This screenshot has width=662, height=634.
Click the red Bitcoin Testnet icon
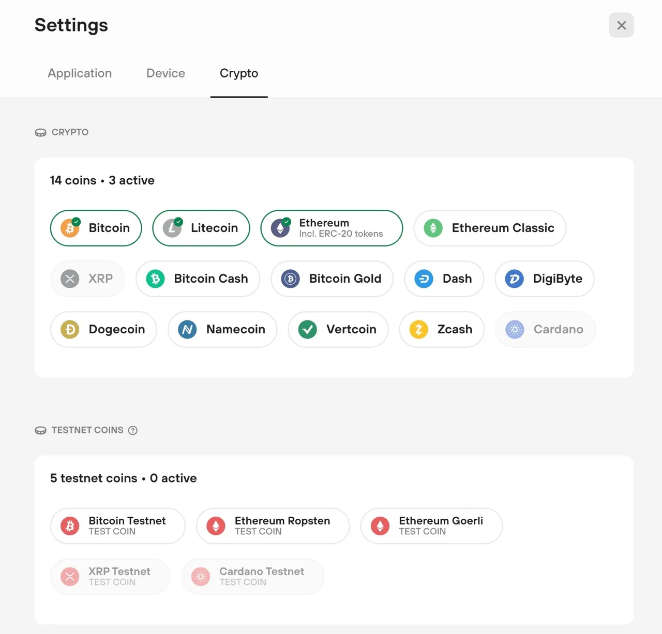(70, 526)
